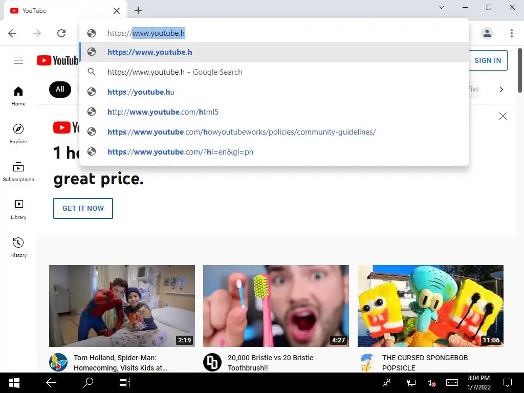The image size is (524, 393).
Task: Open the People icon in system tray
Action: pos(387,383)
